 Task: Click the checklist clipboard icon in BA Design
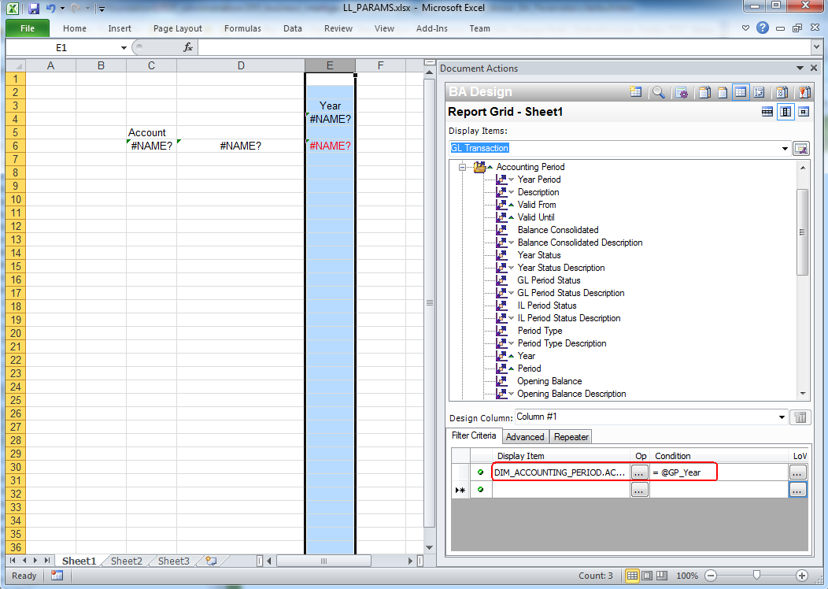click(782, 92)
